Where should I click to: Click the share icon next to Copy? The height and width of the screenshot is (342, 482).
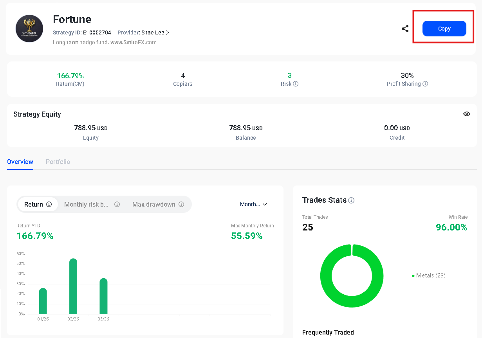tap(405, 29)
